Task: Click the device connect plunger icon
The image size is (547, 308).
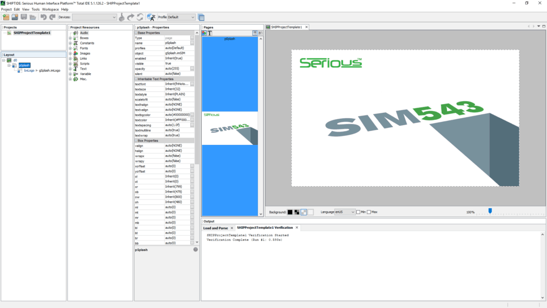Action: click(121, 17)
